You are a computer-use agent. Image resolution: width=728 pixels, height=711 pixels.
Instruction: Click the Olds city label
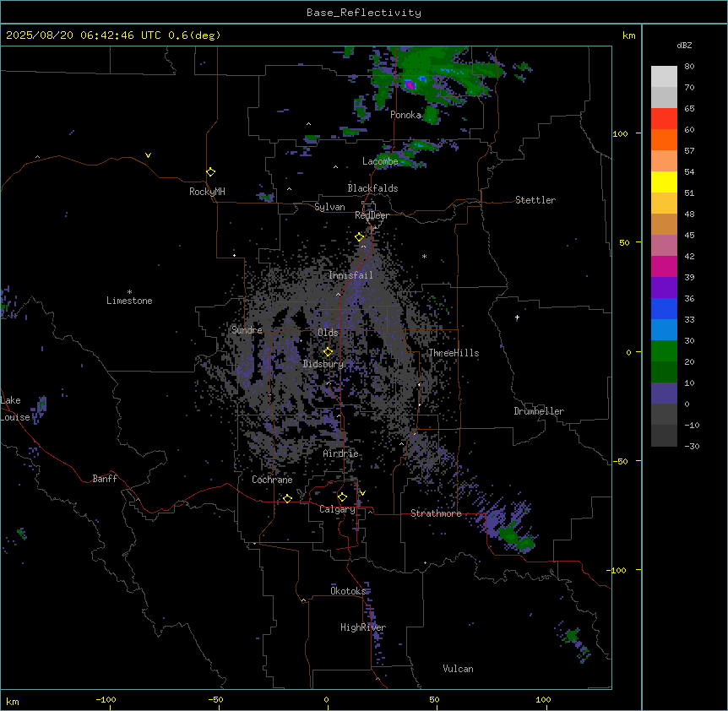point(328,333)
